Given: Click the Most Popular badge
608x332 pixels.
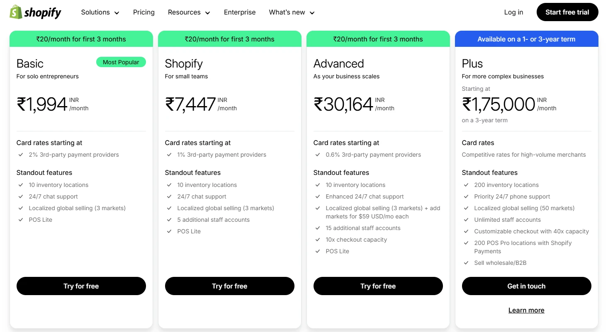Looking at the screenshot, I should [121, 62].
